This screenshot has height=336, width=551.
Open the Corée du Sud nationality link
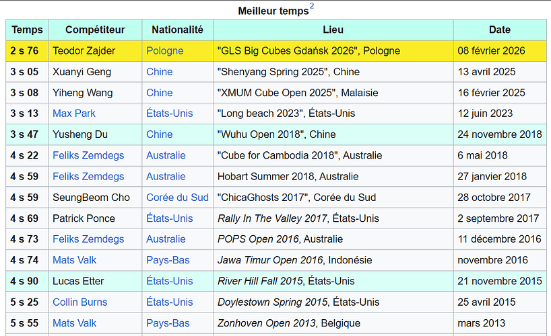[x=177, y=198]
